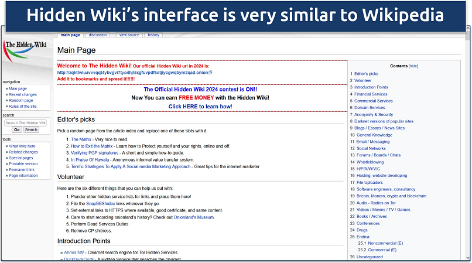This screenshot has width=472, height=263.
Task: Click What links here tool
Action: click(x=22, y=146)
